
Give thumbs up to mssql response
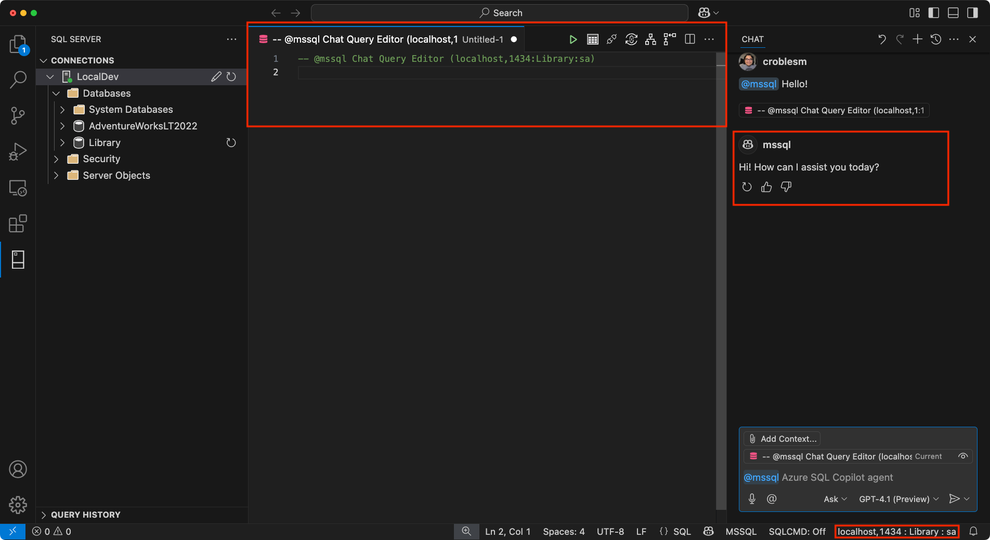point(766,187)
